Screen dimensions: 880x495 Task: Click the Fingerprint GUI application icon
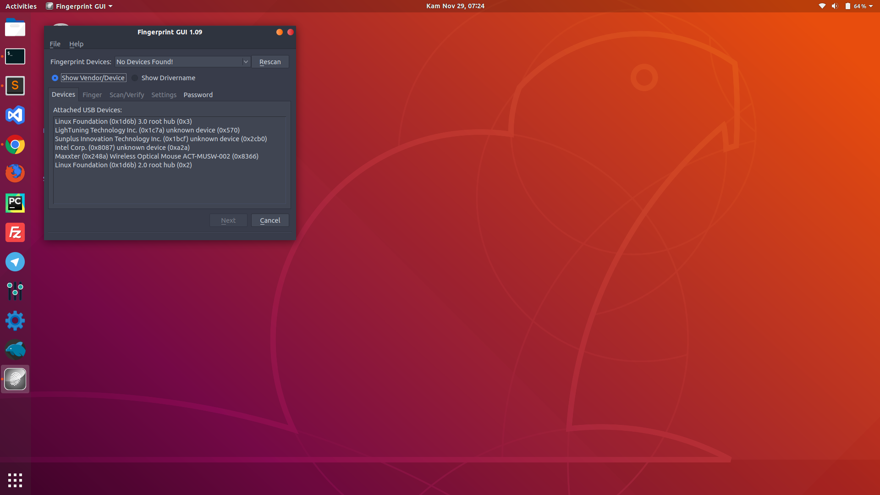click(x=15, y=379)
